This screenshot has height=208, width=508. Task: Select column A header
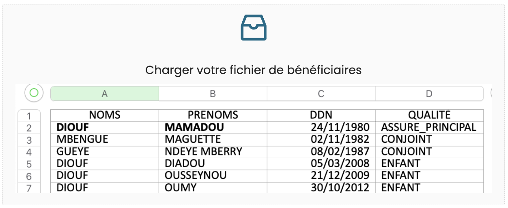[x=105, y=93]
